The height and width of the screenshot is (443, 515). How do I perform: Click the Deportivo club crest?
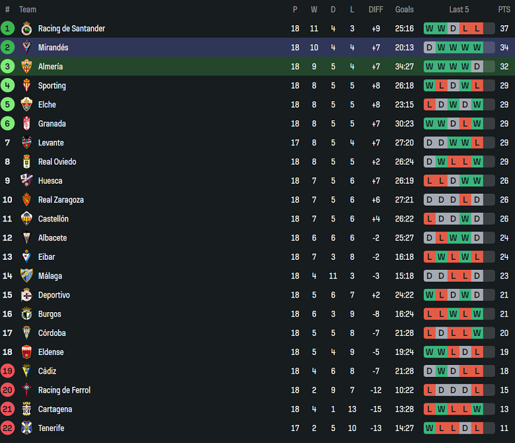pos(26,295)
